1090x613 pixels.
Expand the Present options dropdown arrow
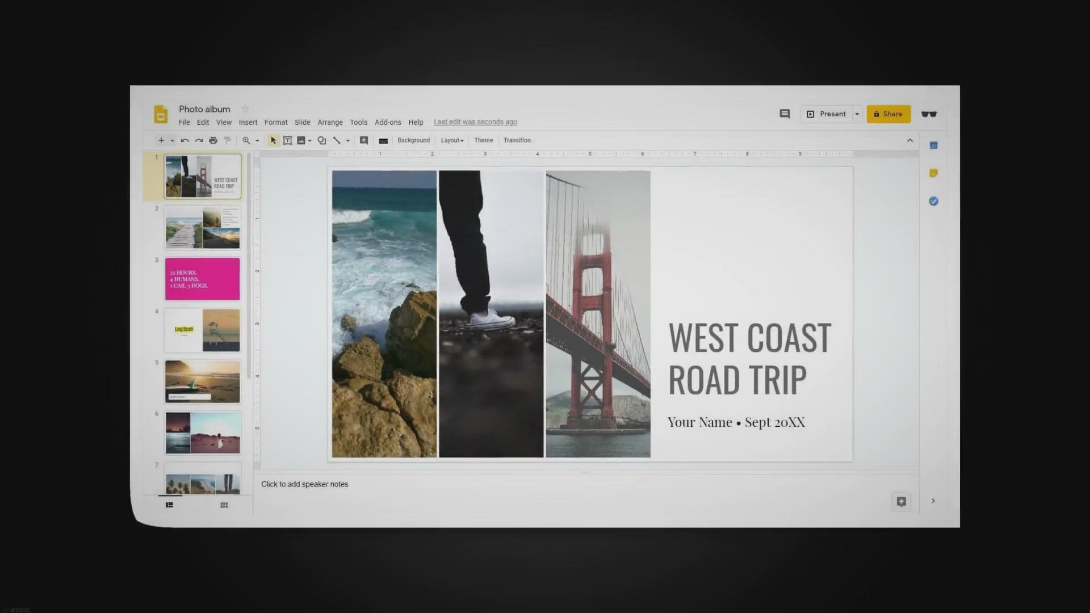857,114
